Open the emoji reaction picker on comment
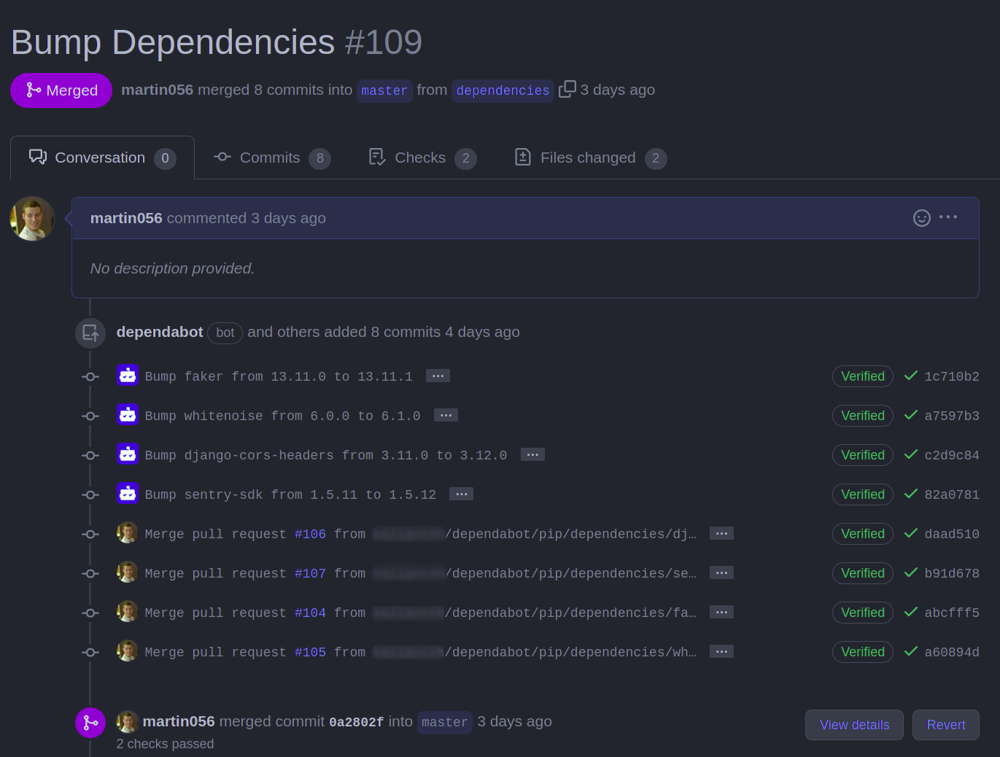This screenshot has height=757, width=1000. click(x=921, y=218)
